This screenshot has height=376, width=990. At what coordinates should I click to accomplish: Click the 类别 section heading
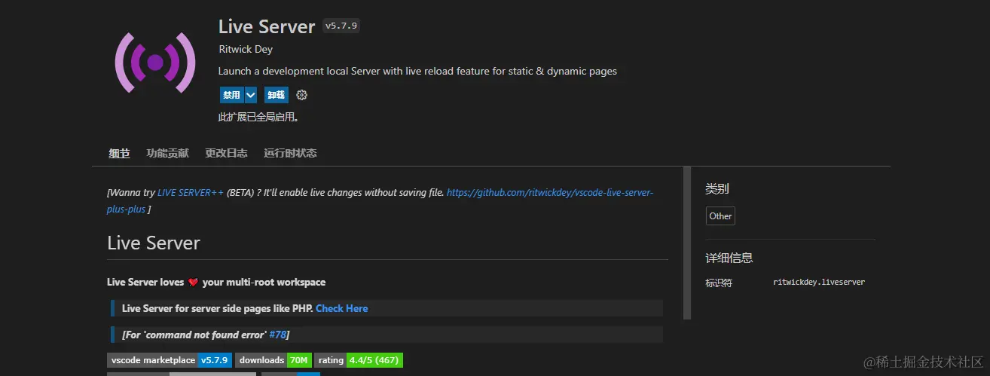pos(717,188)
